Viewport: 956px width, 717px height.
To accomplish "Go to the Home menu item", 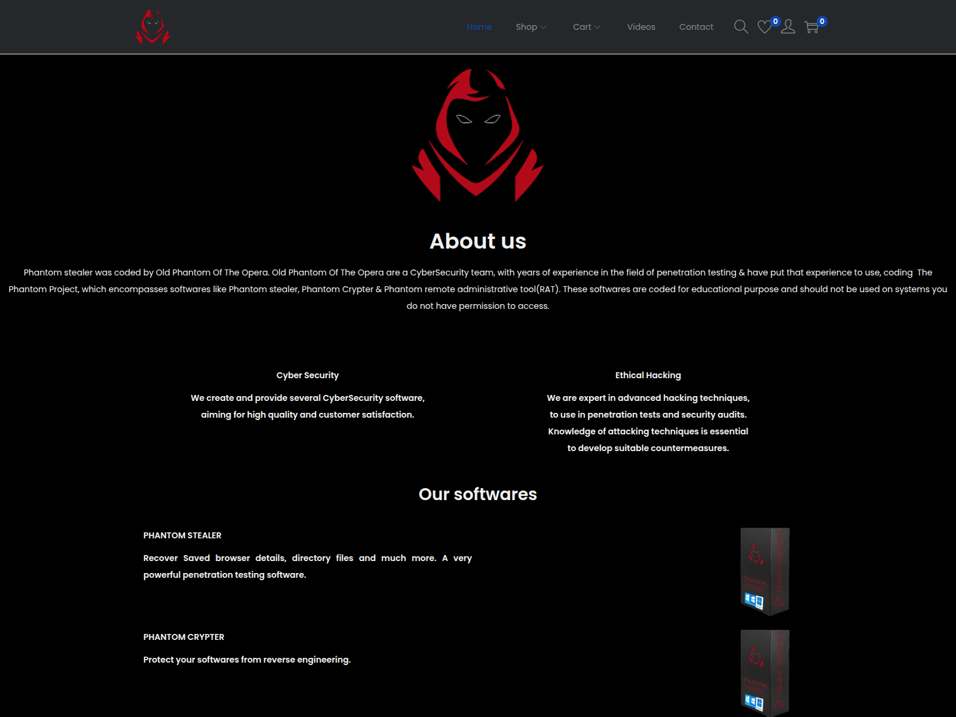I will click(479, 27).
